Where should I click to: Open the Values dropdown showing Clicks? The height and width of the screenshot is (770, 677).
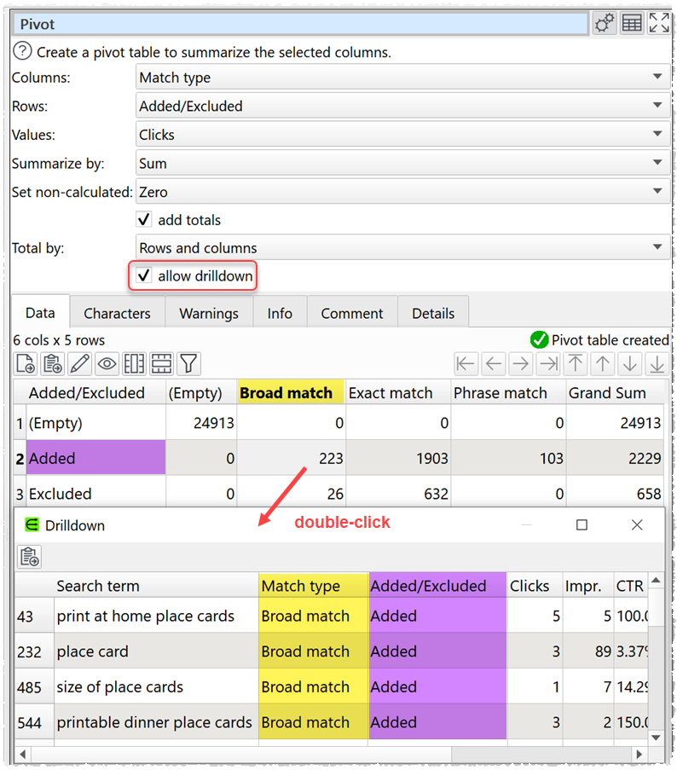(x=402, y=135)
